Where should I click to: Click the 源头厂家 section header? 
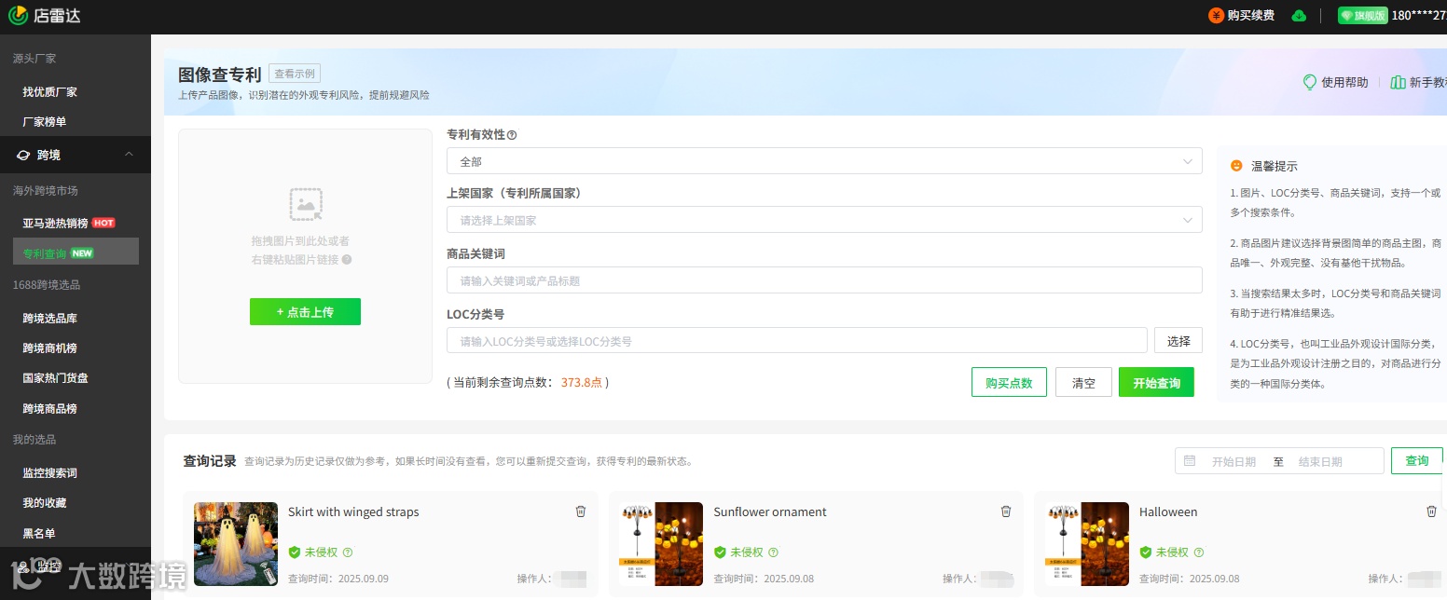click(x=34, y=58)
